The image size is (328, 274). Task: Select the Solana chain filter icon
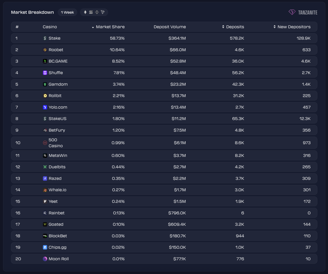pyautogui.click(x=91, y=12)
